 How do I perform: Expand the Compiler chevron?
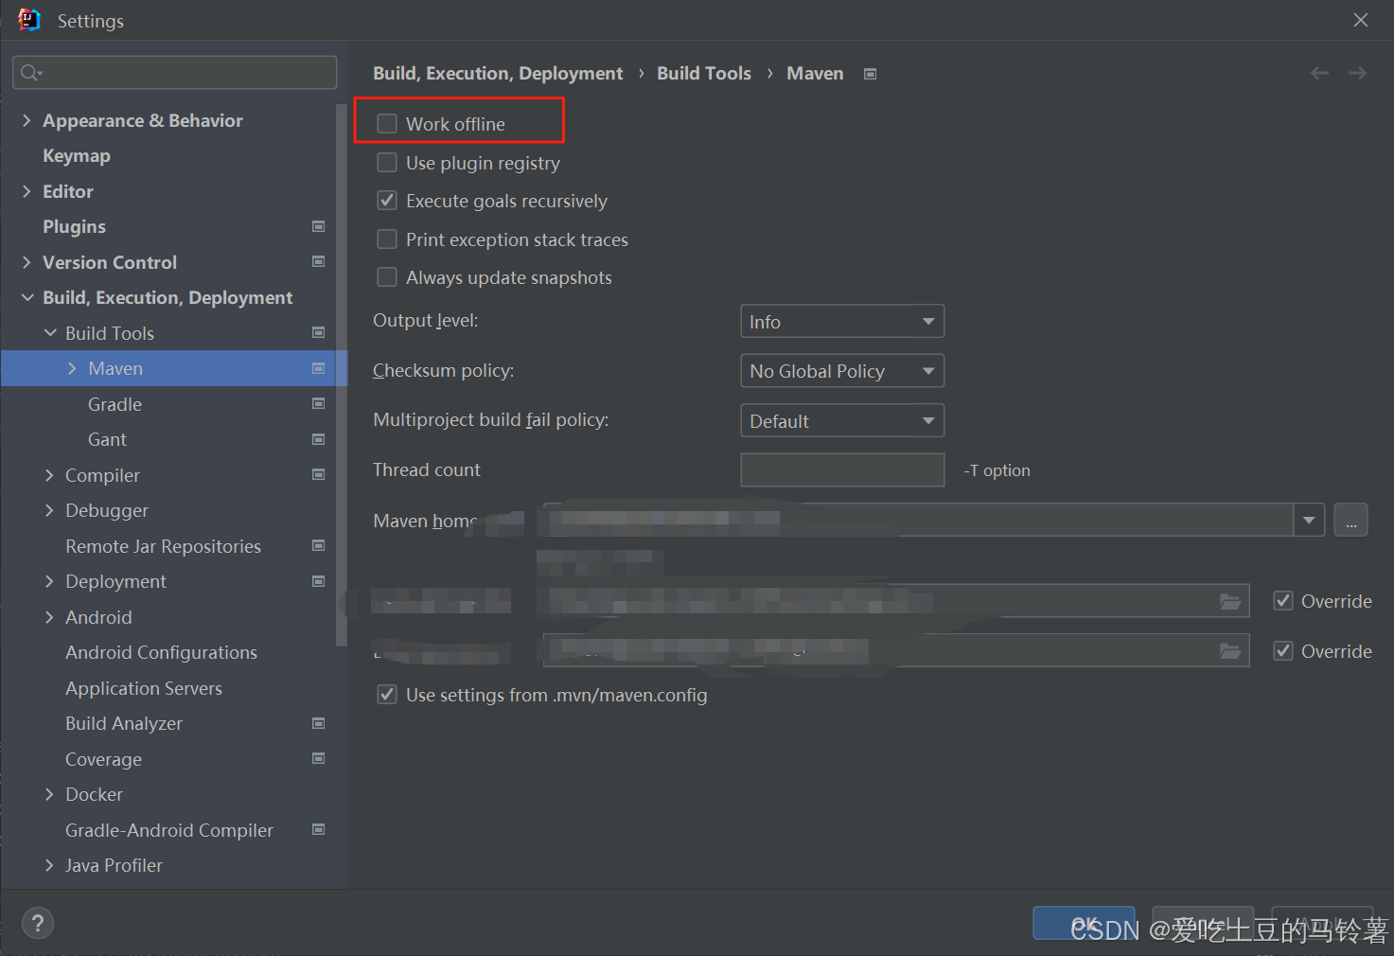[49, 475]
